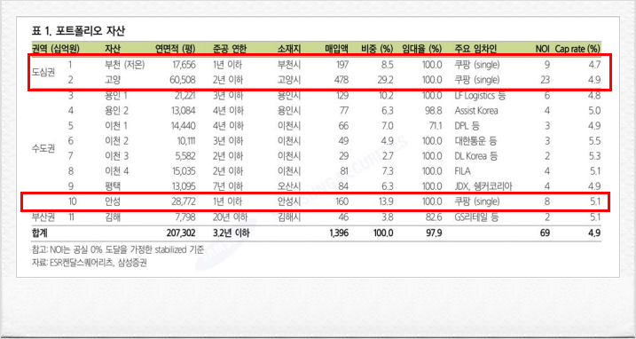Select the 합계 total row label

coord(40,233)
